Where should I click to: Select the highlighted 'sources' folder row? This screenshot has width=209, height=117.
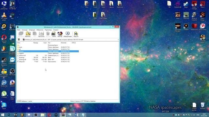48,51
